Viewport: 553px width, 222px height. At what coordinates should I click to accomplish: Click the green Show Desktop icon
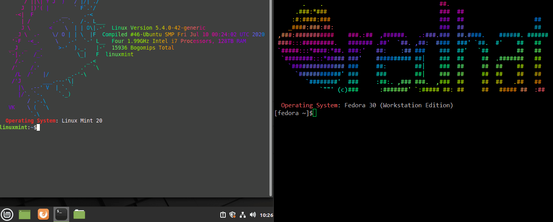tap(25, 214)
